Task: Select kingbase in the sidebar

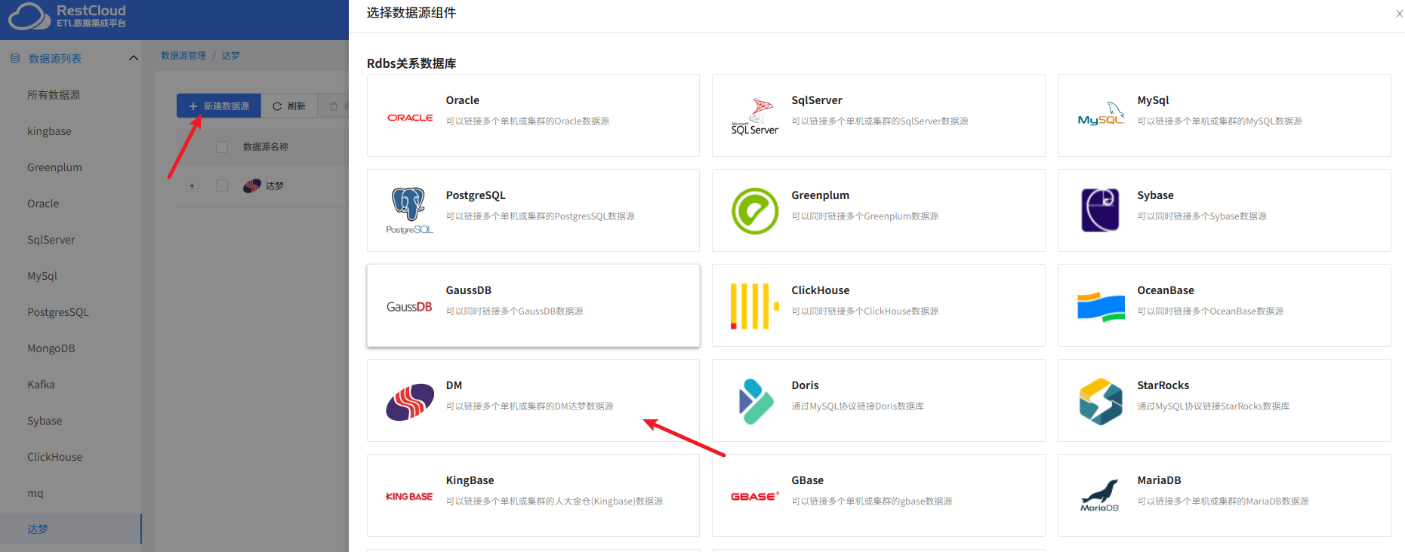Action: [49, 131]
